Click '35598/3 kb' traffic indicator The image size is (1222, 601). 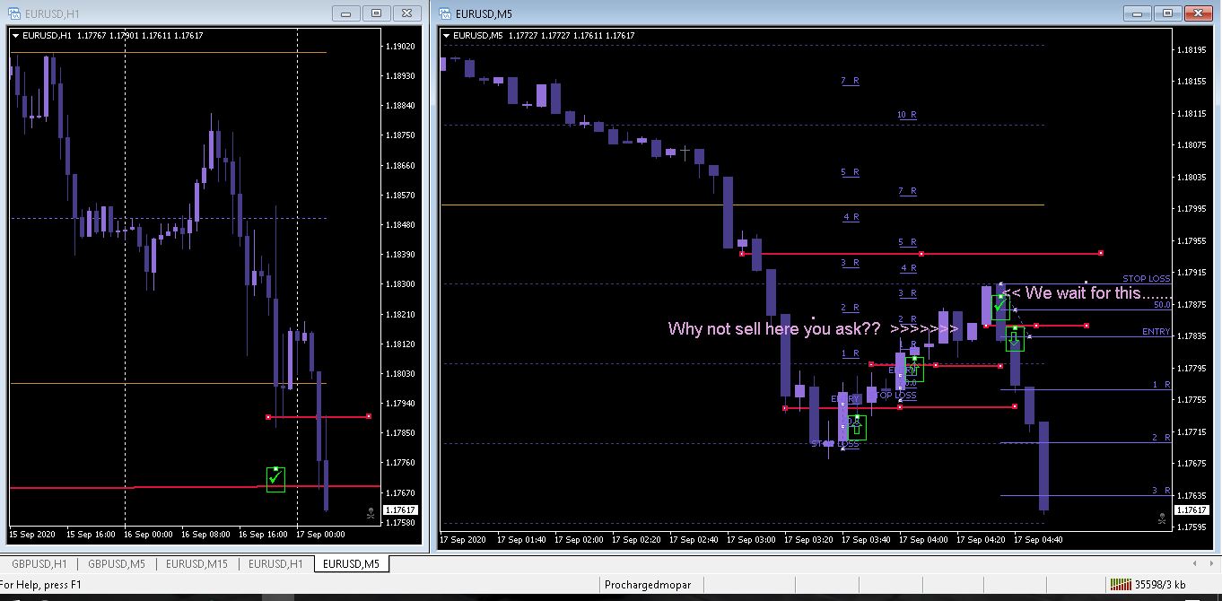pyautogui.click(x=1159, y=585)
